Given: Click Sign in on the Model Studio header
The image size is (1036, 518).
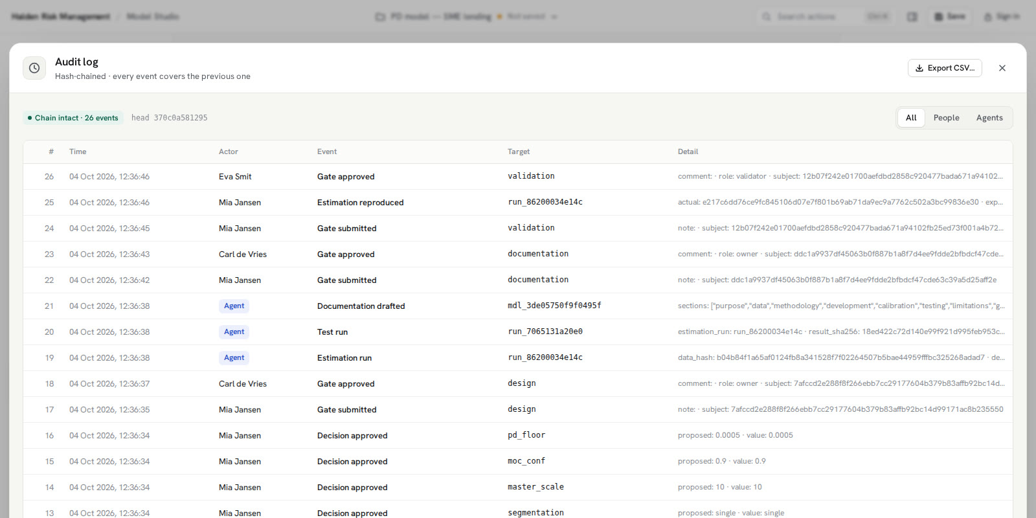Looking at the screenshot, I should coord(1002,16).
